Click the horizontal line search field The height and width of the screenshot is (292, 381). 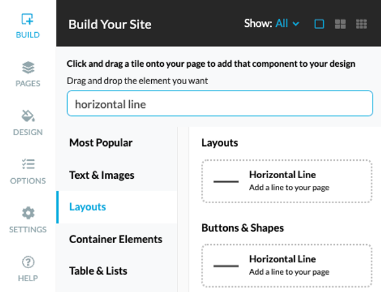point(220,104)
